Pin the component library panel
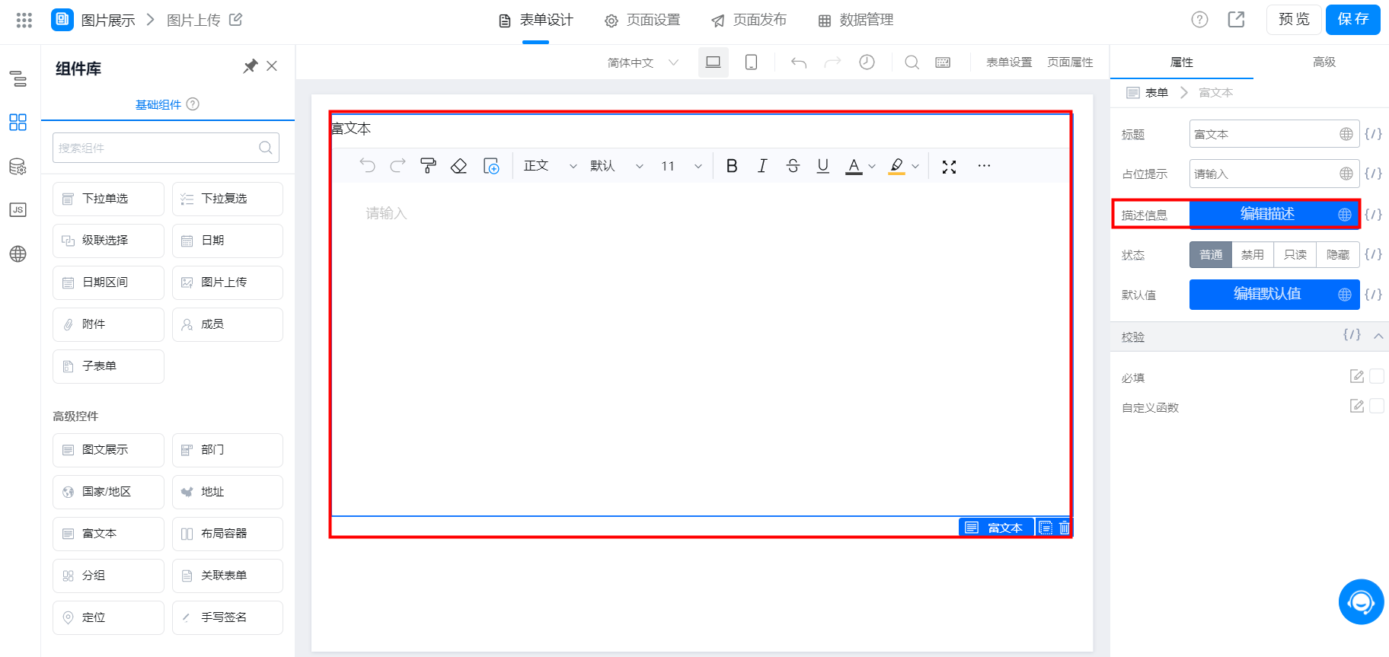Viewport: 1389px width, 657px height. (250, 66)
